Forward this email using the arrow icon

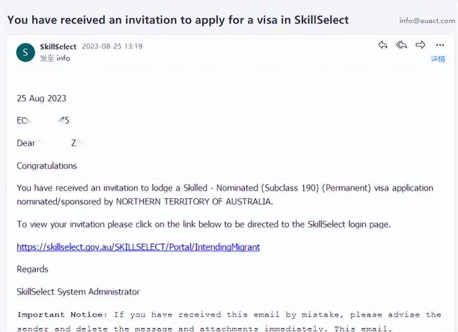pos(420,45)
